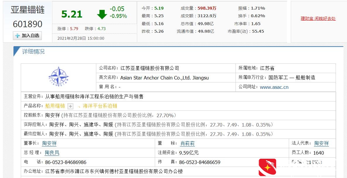Click the price change value -0.05
Viewport: 347px width, 178px height.
[x=117, y=9]
